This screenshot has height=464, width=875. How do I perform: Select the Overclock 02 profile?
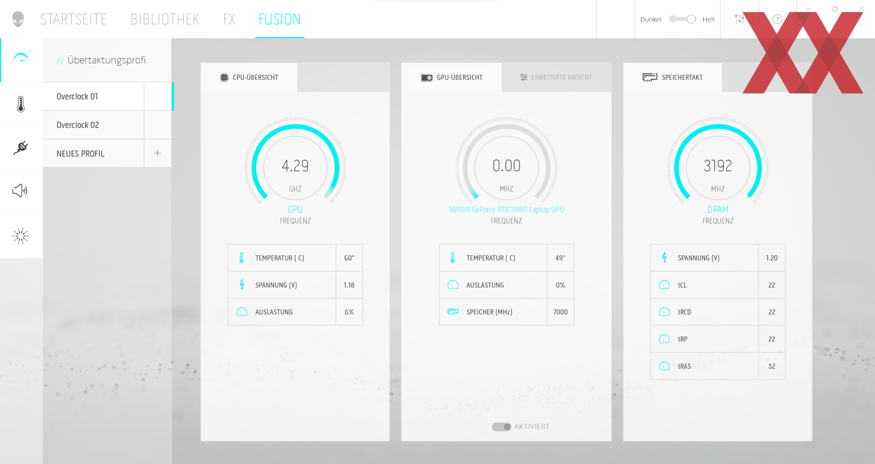(93, 125)
